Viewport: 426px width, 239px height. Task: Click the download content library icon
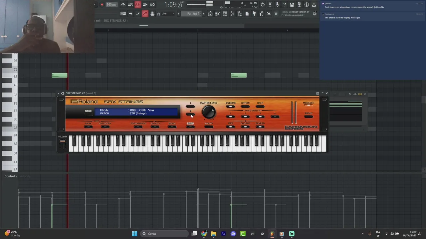(314, 5)
